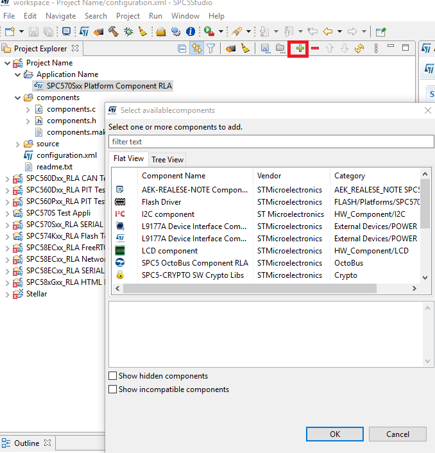This screenshot has width=435, height=453.
Task: Collapse the components folder
Action: (17, 98)
